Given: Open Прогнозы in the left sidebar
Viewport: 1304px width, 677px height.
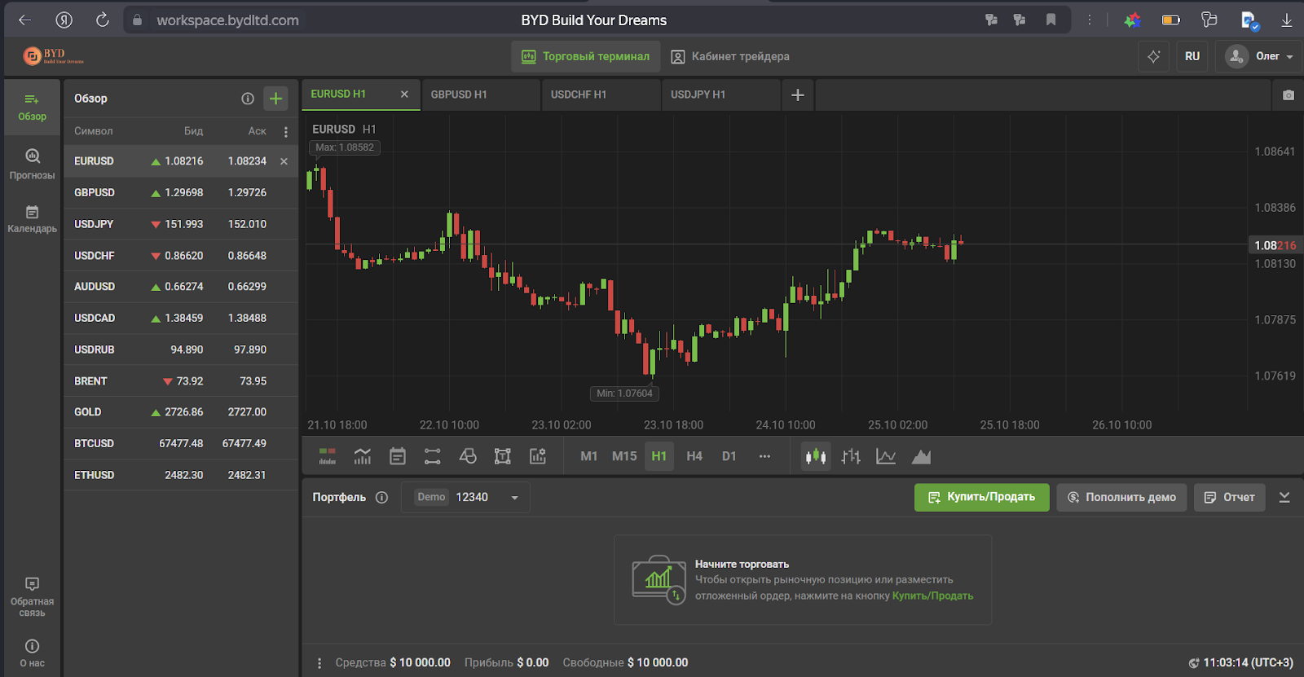Looking at the screenshot, I should 33,164.
